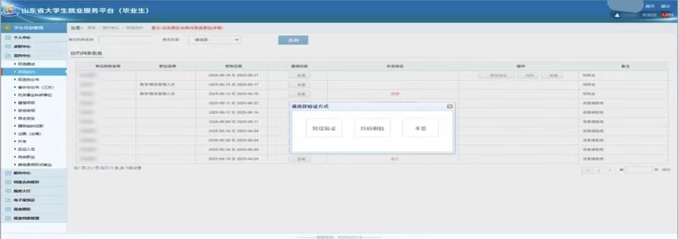The width and height of the screenshot is (679, 239).
Task: Open the red 1209 notification badge
Action: (x=667, y=15)
